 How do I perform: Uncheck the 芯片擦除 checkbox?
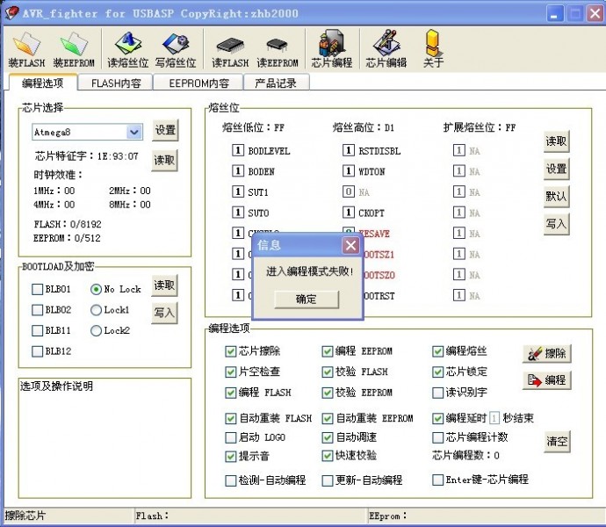click(231, 351)
